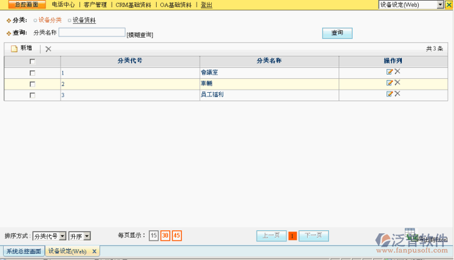Click the toolbar delete X icon beside 新增
Viewport: 454px width, 260px height.
coord(49,48)
